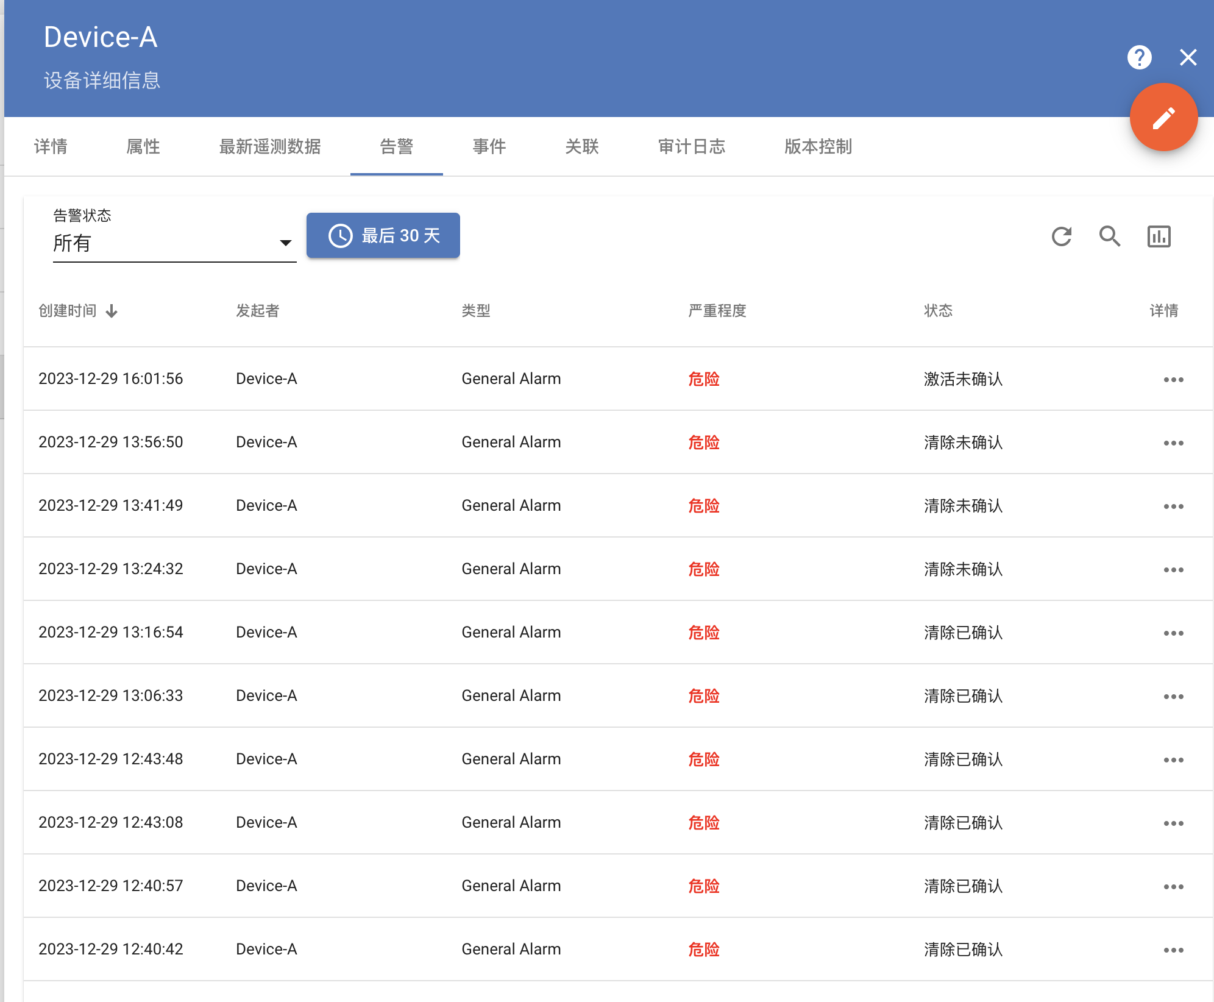Click the dropdown arrow beside 所有
This screenshot has width=1214, height=1002.
pyautogui.click(x=285, y=243)
